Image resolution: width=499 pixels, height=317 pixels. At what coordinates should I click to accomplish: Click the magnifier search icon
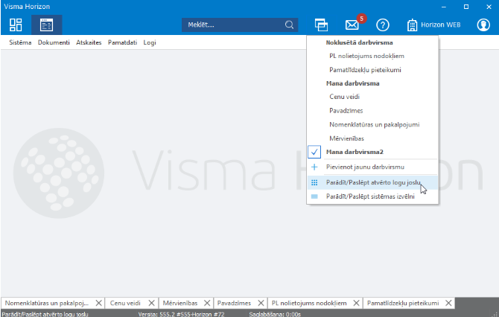pos(289,25)
